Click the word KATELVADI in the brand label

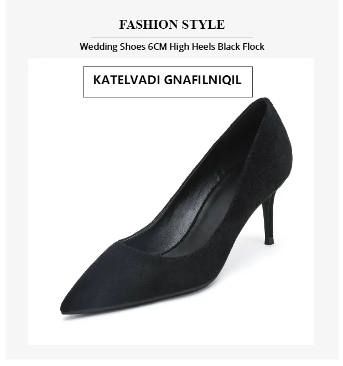click(x=127, y=80)
